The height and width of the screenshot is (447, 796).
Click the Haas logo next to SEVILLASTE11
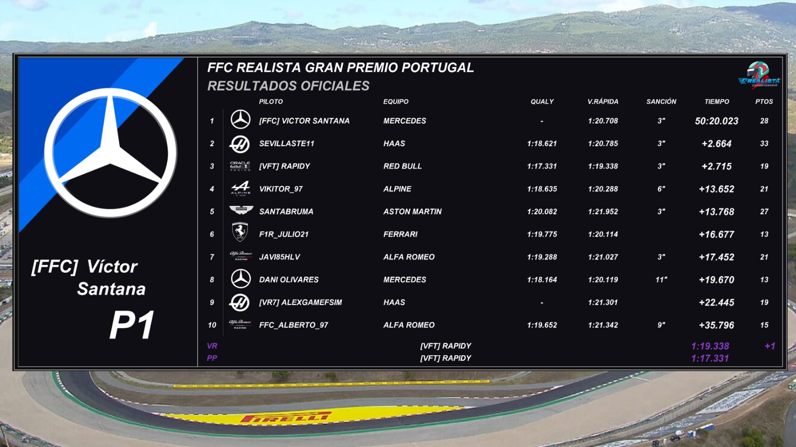(240, 144)
